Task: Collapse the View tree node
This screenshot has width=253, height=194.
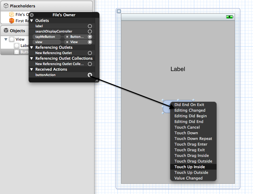Action: 6,39
